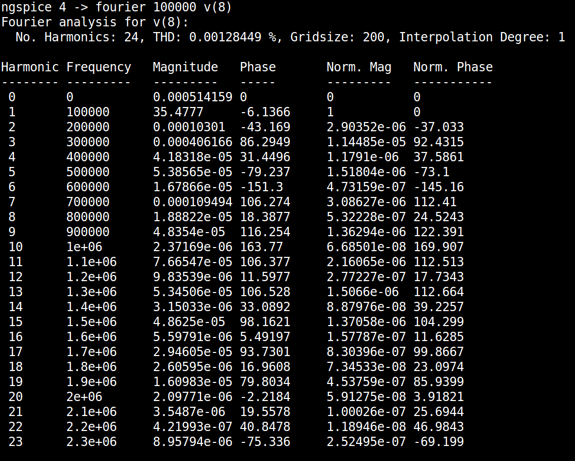Select normalized phase 112.41
Screen dimensions: 575x461
[x=435, y=202]
